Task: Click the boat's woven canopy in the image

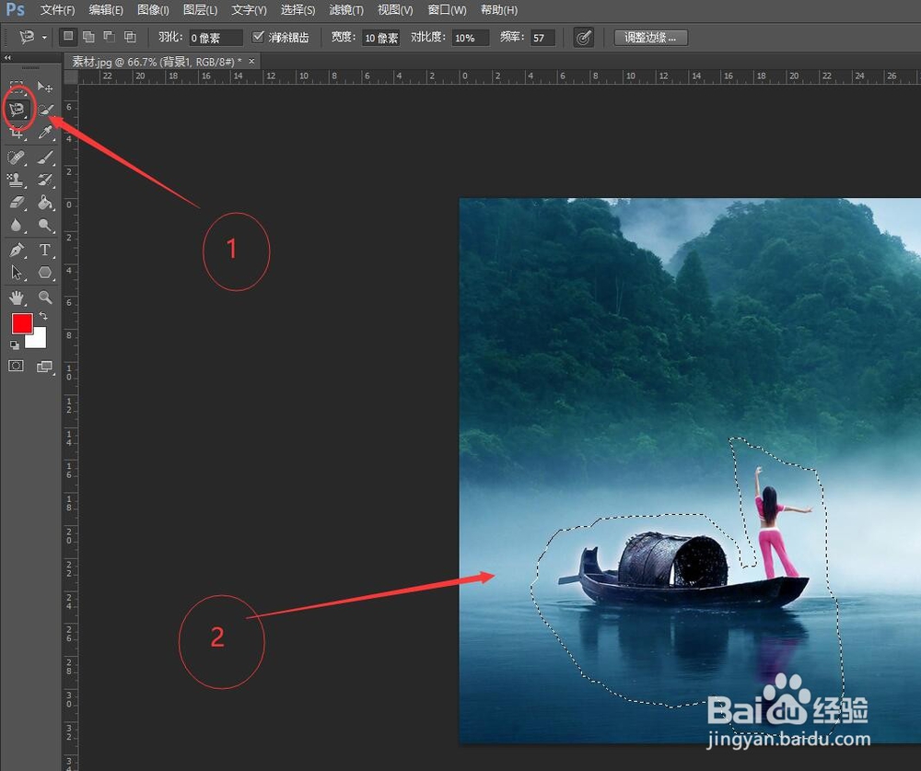Action: 673,559
